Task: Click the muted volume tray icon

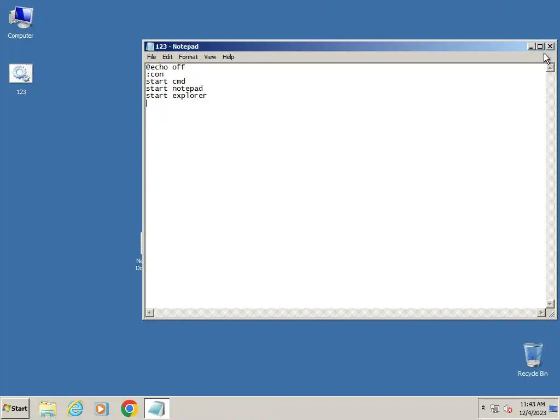Action: (x=507, y=408)
